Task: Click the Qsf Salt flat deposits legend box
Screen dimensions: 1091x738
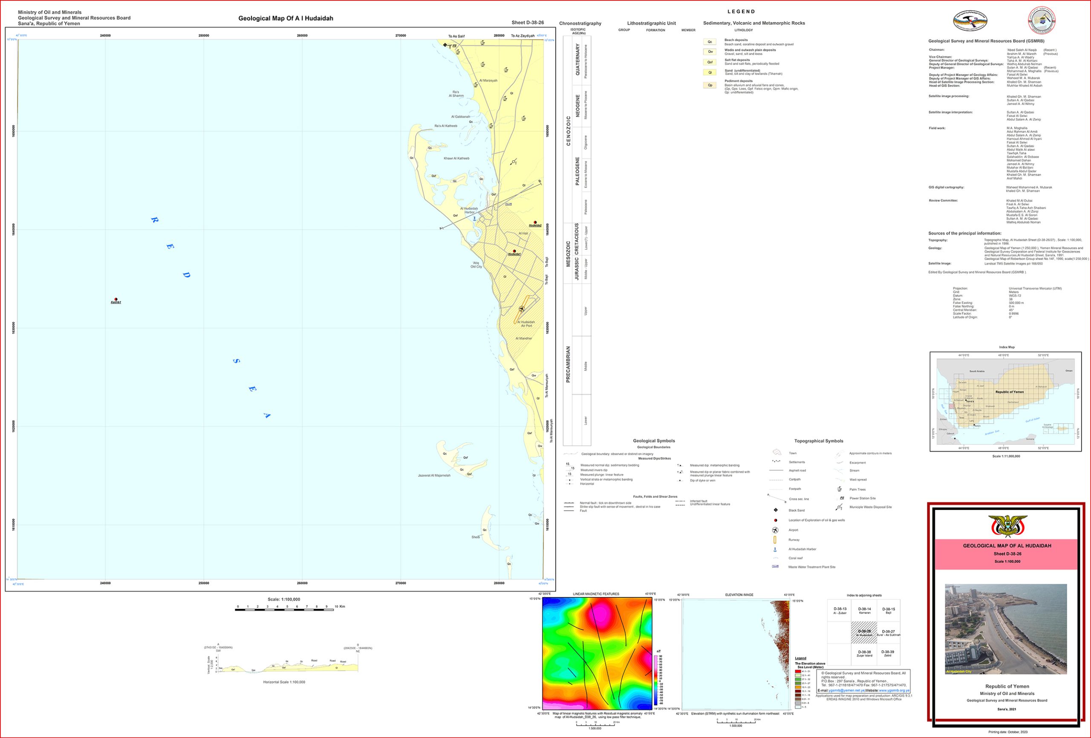Action: (710, 62)
